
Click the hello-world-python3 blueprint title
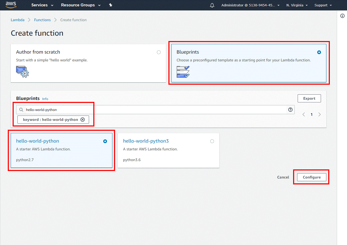pyautogui.click(x=146, y=141)
